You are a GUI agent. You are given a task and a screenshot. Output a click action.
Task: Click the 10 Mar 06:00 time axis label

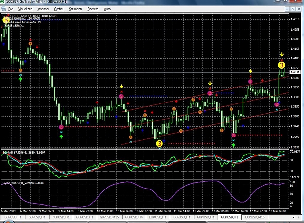coord(105,211)
